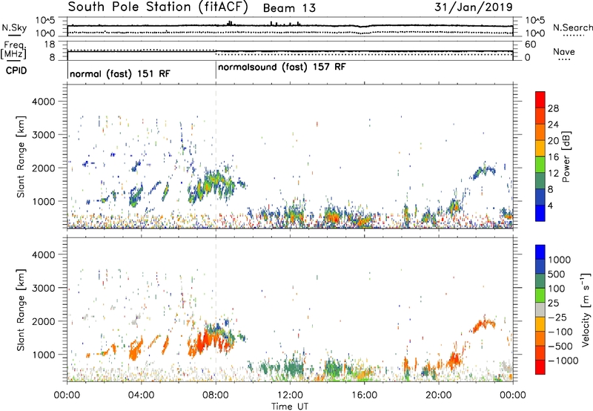This screenshot has width=593, height=411.
Task: Click the '100' value on Velocity colorbar
Action: (557, 289)
